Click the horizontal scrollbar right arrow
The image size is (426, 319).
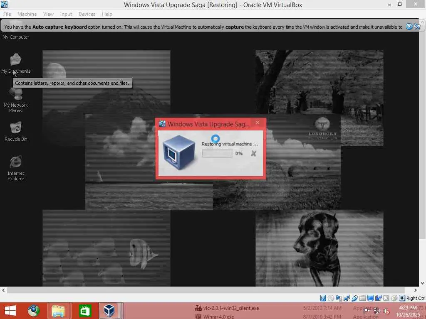pos(415,290)
